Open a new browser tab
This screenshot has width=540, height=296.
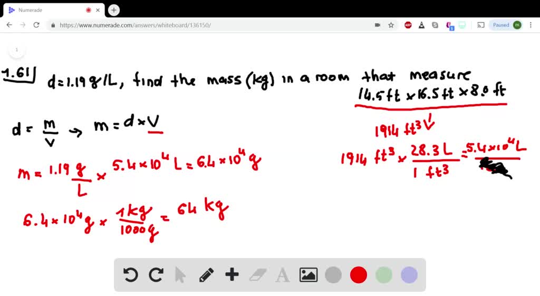(114, 11)
